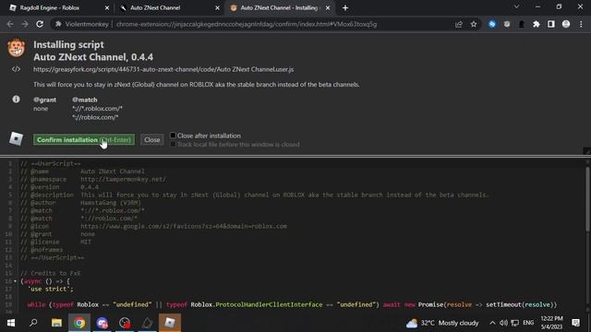Screen dimensions: 591x332
Task: Show hidden system tray icons
Action: click(x=492, y=323)
